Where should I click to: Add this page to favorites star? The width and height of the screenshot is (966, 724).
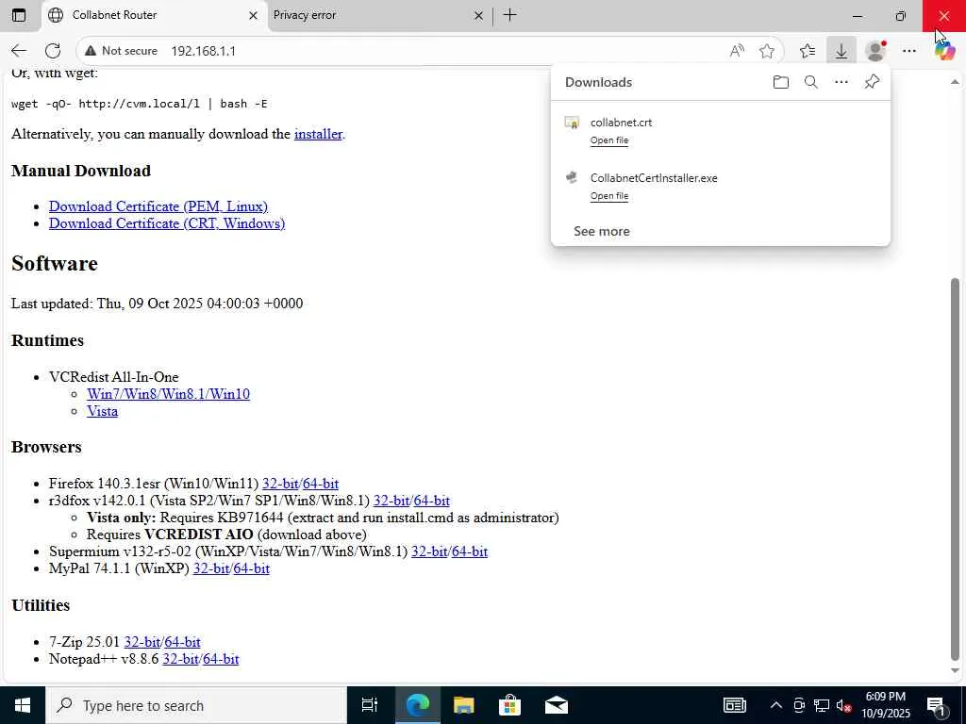click(x=766, y=51)
